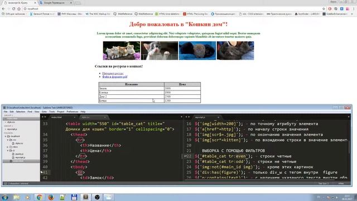The image size is (357, 201).
Task: Open jquery.js file in sidebar tree
Action: point(19,154)
